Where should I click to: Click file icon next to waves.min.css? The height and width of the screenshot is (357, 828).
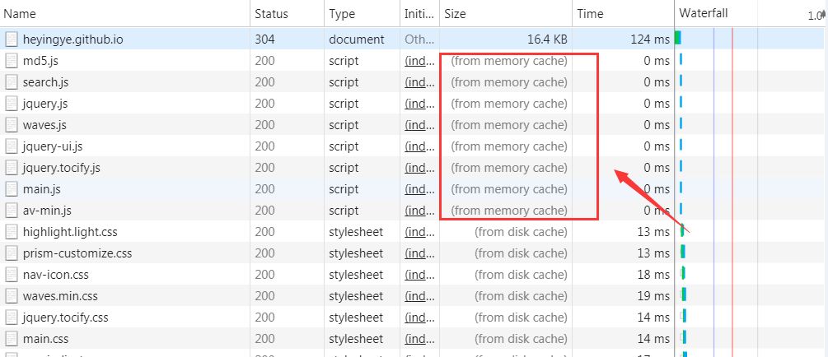(x=12, y=296)
